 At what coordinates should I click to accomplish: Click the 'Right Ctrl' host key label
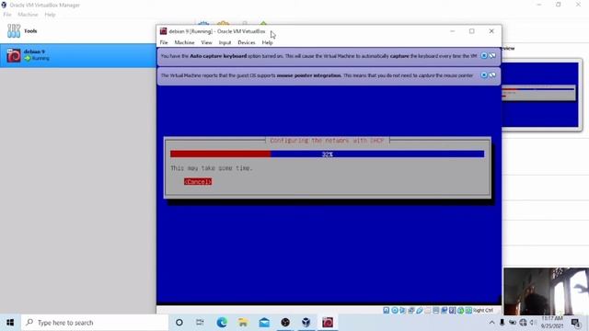point(483,311)
